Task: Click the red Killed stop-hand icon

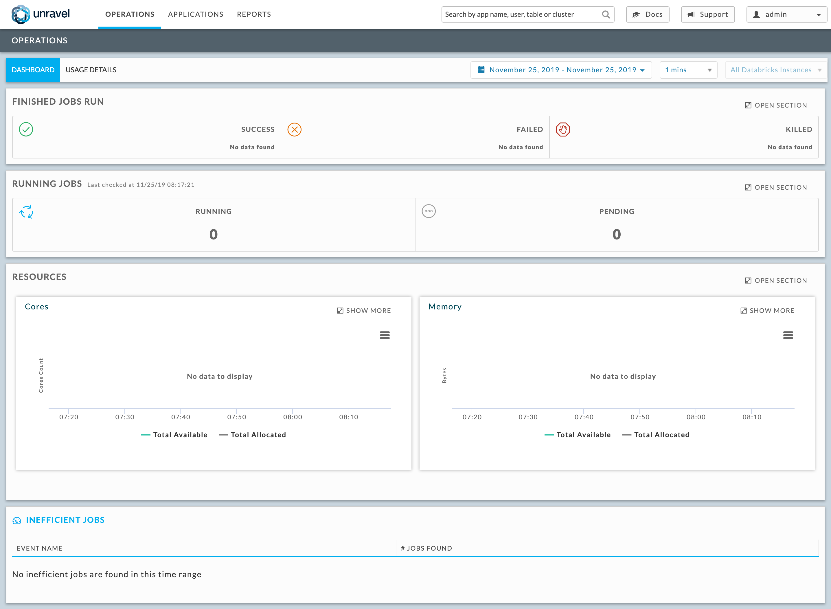Action: (x=563, y=129)
